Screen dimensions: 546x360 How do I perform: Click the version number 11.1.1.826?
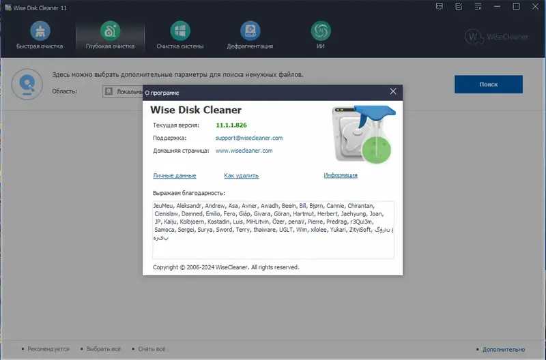[x=231, y=125]
